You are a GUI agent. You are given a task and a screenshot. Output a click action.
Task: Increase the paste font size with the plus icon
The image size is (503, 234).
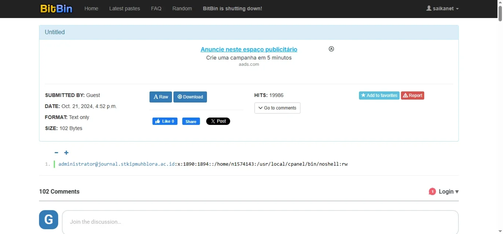click(66, 153)
